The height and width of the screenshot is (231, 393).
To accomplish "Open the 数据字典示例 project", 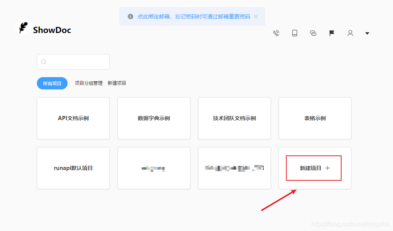I will pyautogui.click(x=154, y=118).
